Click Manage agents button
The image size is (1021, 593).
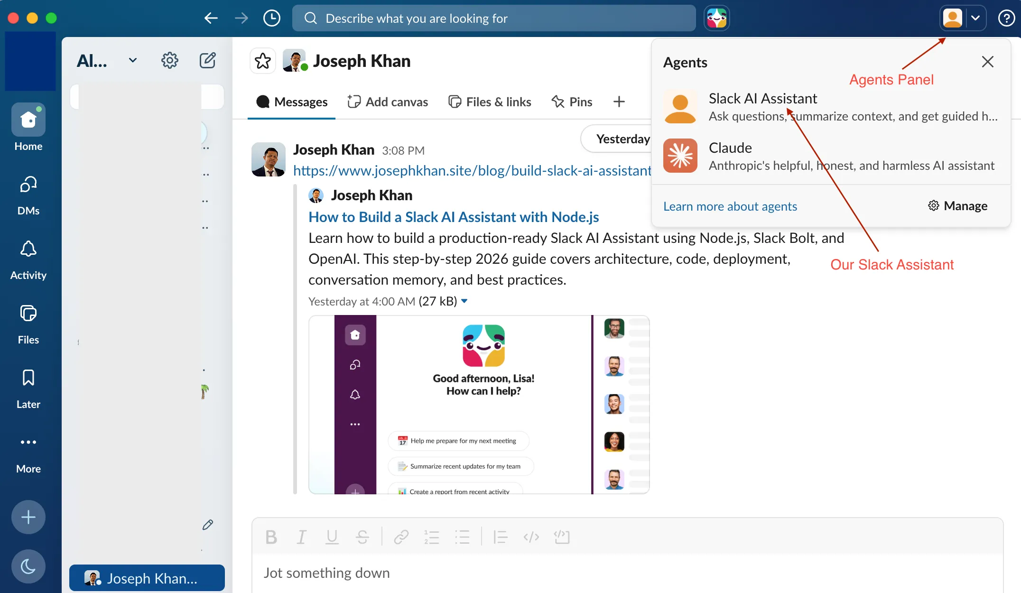[x=958, y=206]
